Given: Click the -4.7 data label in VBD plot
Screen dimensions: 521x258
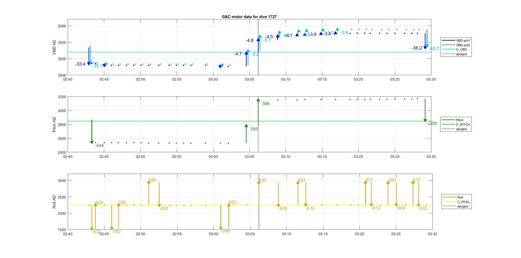Looking at the screenshot, I should point(238,54).
